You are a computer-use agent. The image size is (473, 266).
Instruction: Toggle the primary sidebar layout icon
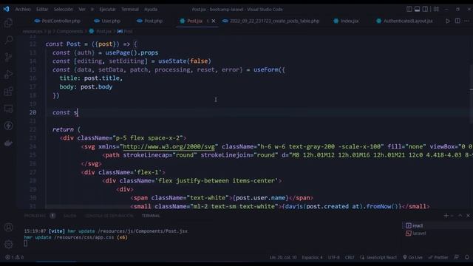point(409,9)
